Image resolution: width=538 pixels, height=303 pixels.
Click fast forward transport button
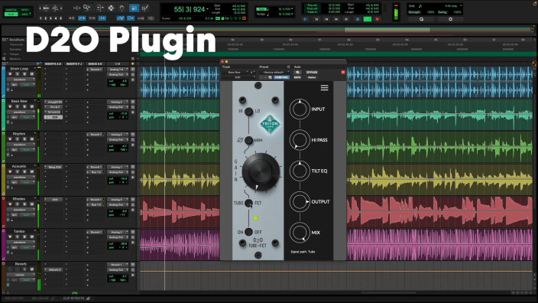[336, 19]
